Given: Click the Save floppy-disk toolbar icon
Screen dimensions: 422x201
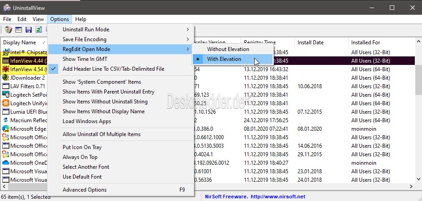Looking at the screenshot, I should pyautogui.click(x=29, y=30).
